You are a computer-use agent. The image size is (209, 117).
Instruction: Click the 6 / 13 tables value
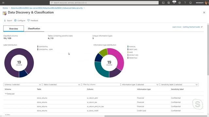(51, 38)
